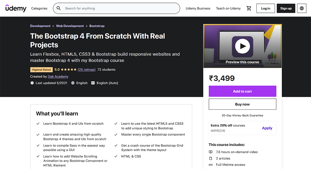Open the language globe selector

coord(302,8)
